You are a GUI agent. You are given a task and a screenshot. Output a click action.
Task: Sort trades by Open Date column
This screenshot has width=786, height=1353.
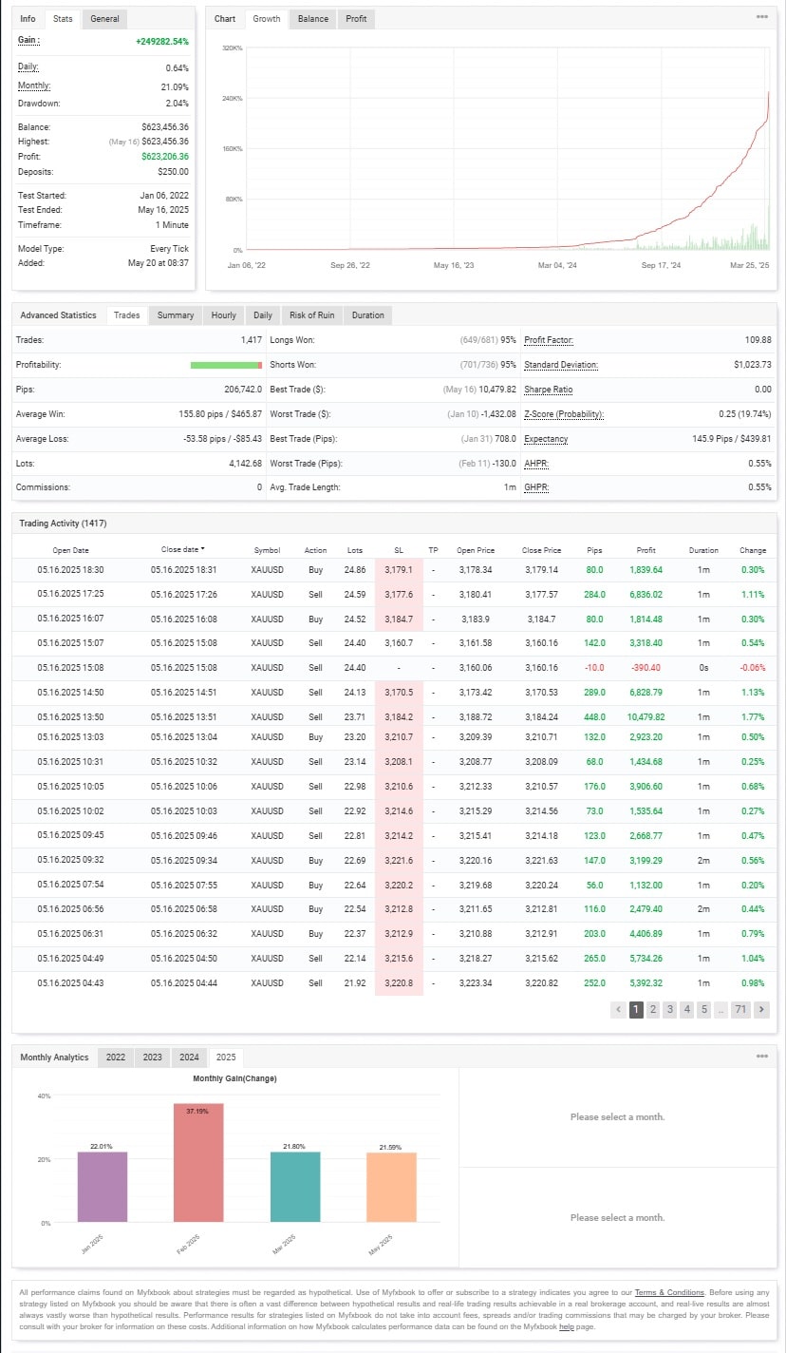[x=70, y=550]
